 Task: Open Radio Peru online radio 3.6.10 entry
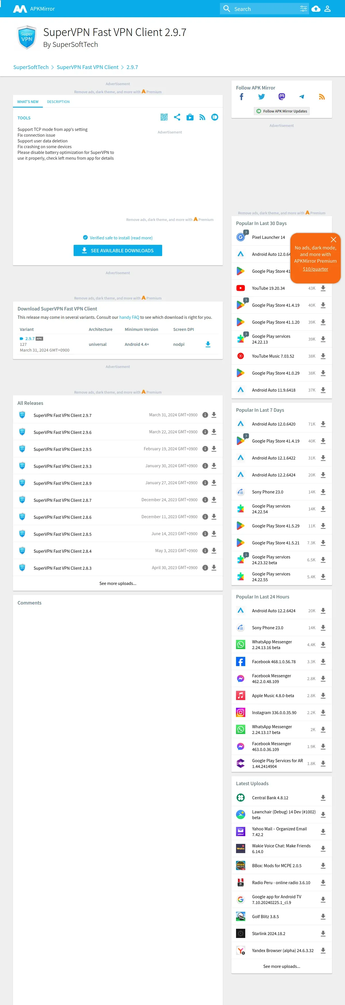click(x=281, y=882)
